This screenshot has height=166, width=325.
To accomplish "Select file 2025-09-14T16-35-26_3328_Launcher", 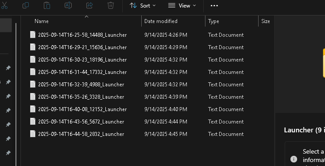I will pyautogui.click(x=81, y=97).
